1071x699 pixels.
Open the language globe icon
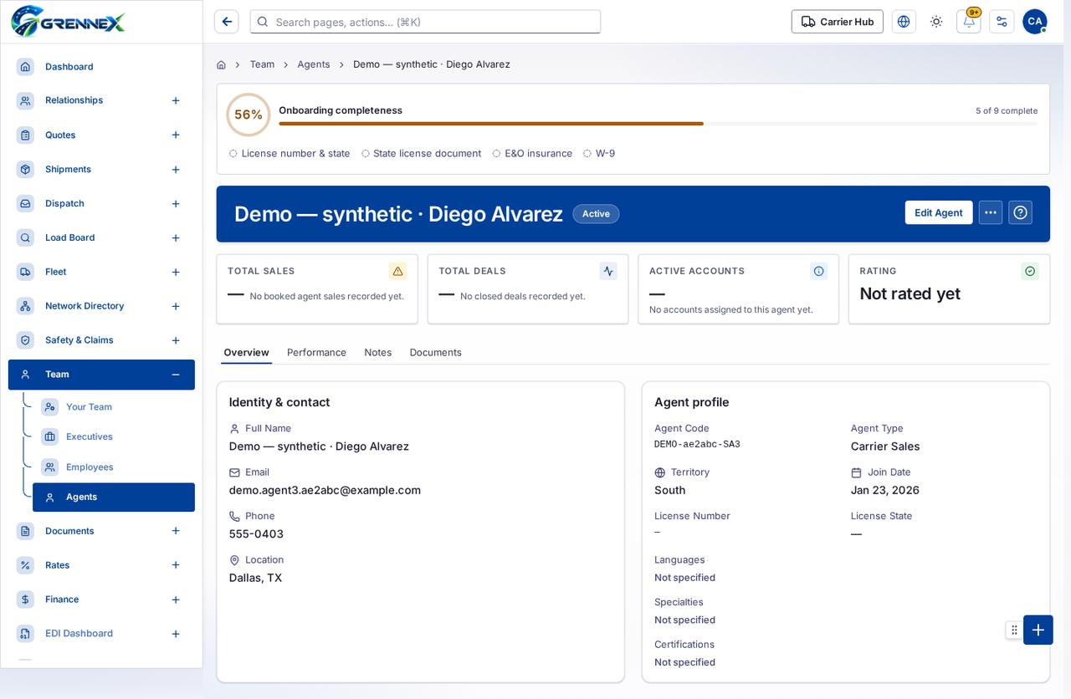(x=904, y=22)
